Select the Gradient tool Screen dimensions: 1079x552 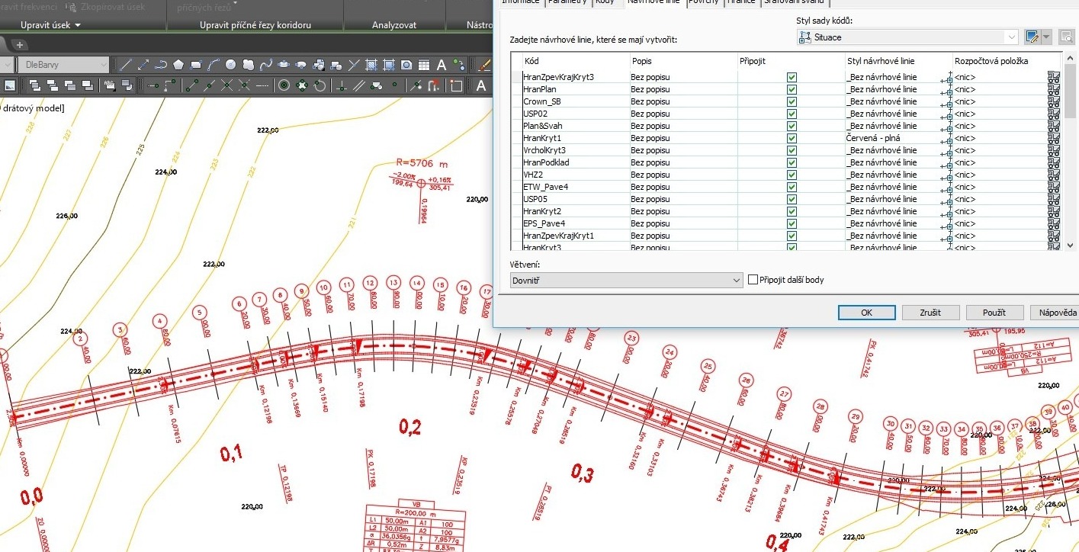[389, 65]
